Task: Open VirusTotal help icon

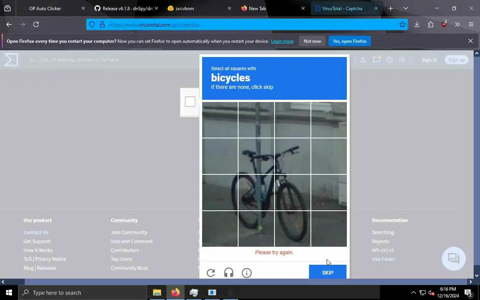Action: 389,60
